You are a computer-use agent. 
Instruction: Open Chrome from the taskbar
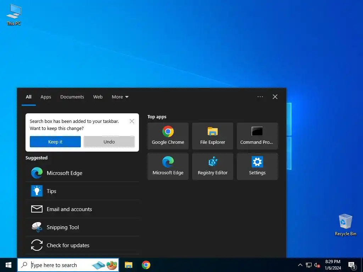(146, 265)
